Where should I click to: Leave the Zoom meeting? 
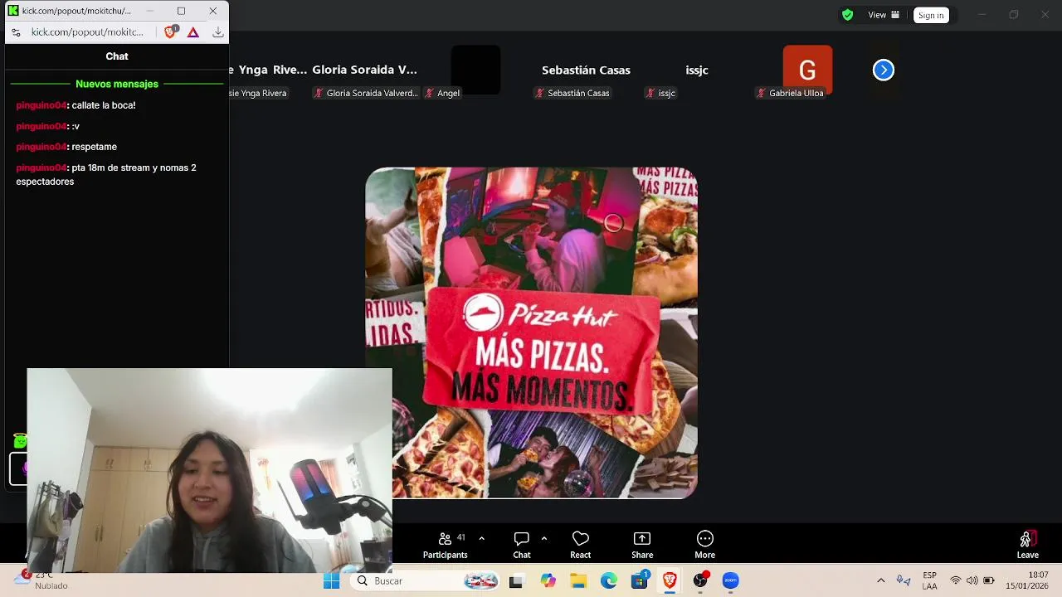[1028, 545]
